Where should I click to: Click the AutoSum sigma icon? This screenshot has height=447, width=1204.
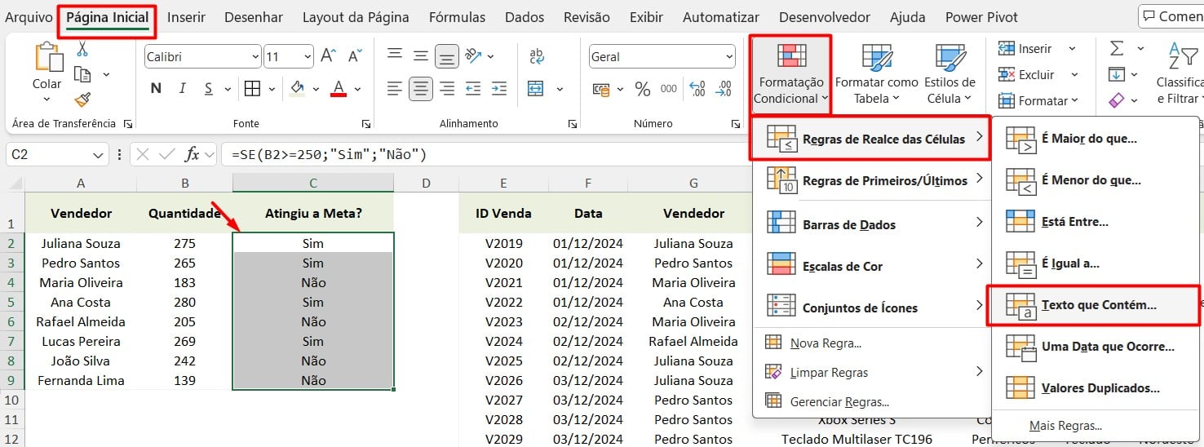tap(1117, 49)
